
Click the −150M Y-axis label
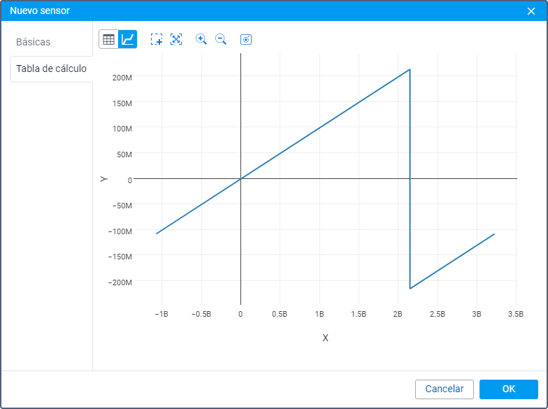click(x=120, y=257)
